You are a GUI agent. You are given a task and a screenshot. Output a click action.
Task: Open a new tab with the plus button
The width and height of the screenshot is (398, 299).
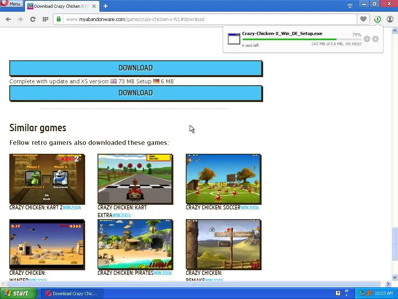[106, 6]
